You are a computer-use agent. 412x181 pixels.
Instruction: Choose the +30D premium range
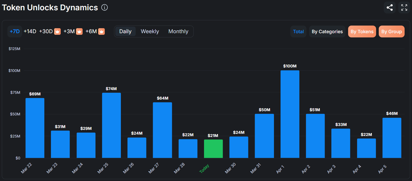tap(46, 32)
